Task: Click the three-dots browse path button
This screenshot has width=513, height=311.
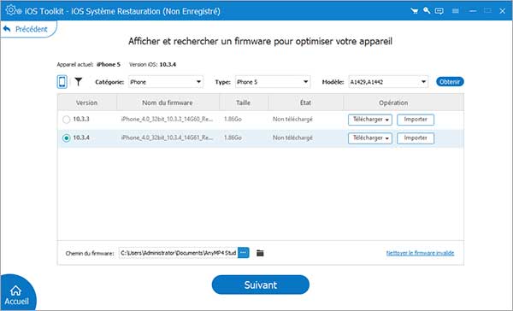Action: (x=243, y=252)
